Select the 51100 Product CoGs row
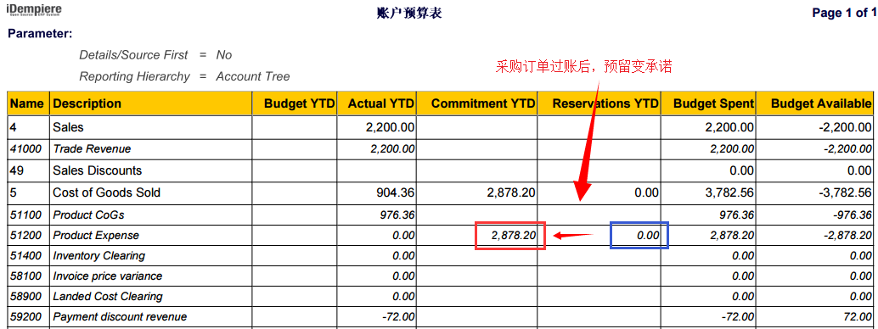 [440, 215]
